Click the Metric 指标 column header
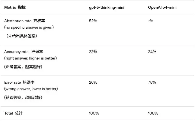 click(15, 8)
